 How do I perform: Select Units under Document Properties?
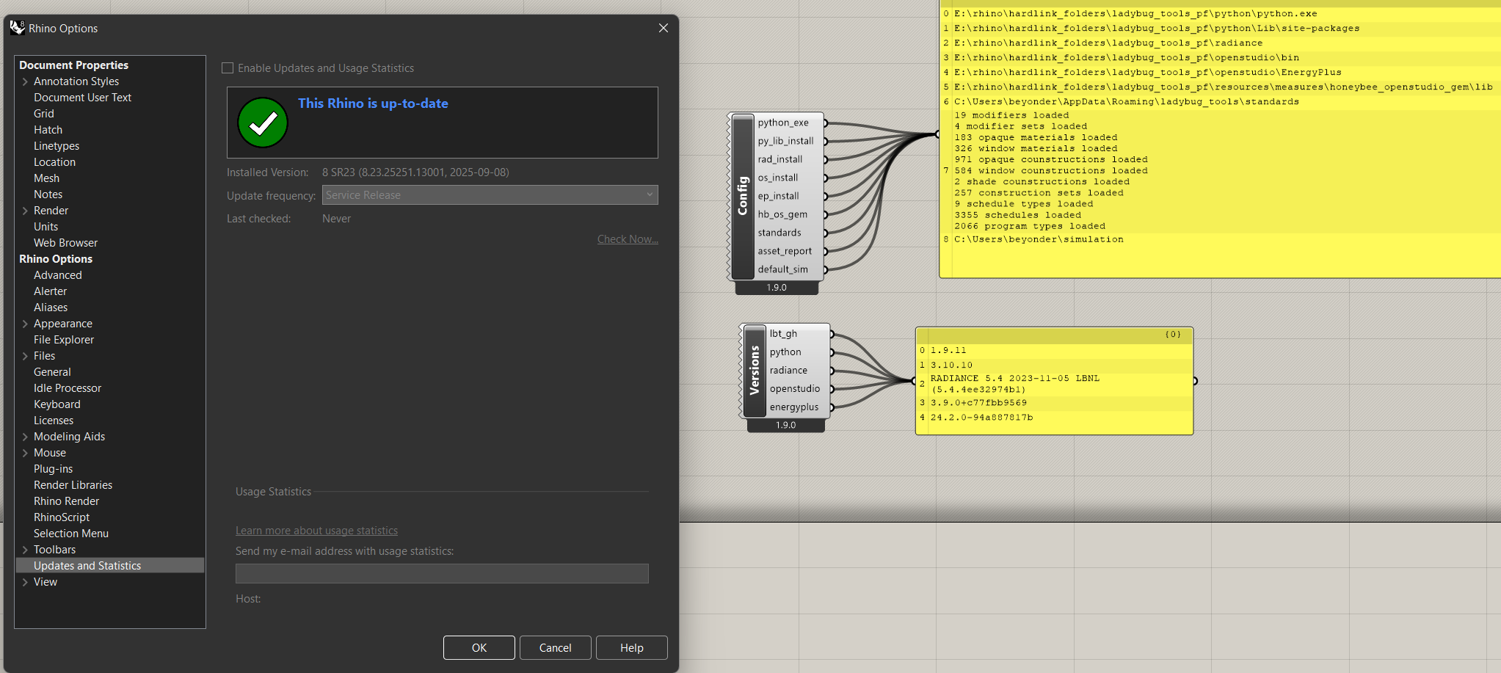46,227
